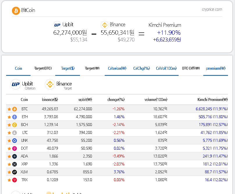The height and width of the screenshot is (194, 235).
Task: Click BTC premium 6,628,245 (11.91%)
Action: pos(212,109)
